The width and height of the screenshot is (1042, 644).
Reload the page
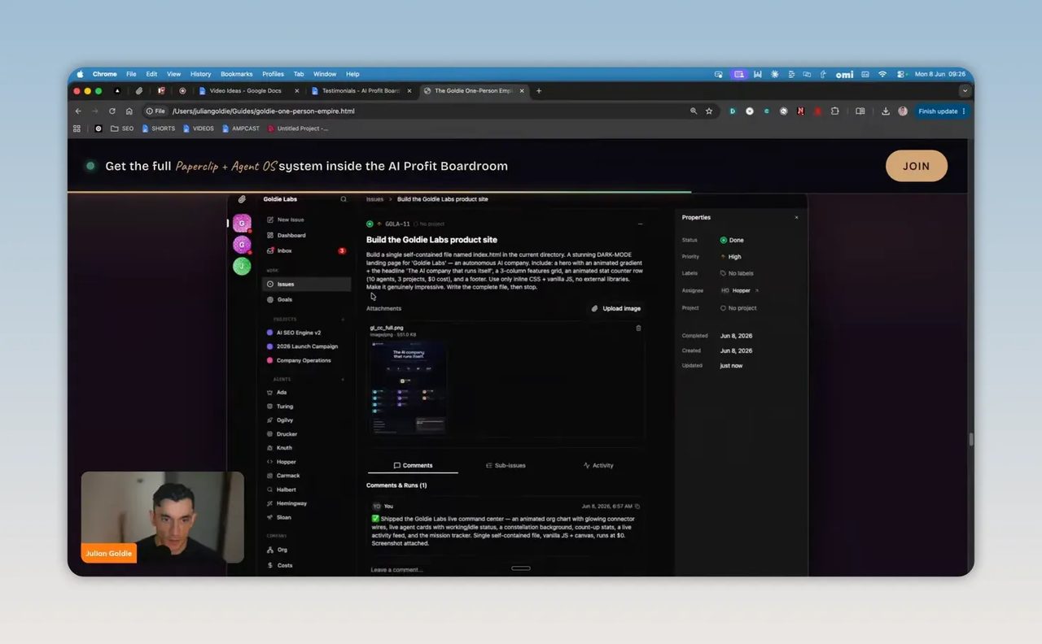tap(112, 111)
